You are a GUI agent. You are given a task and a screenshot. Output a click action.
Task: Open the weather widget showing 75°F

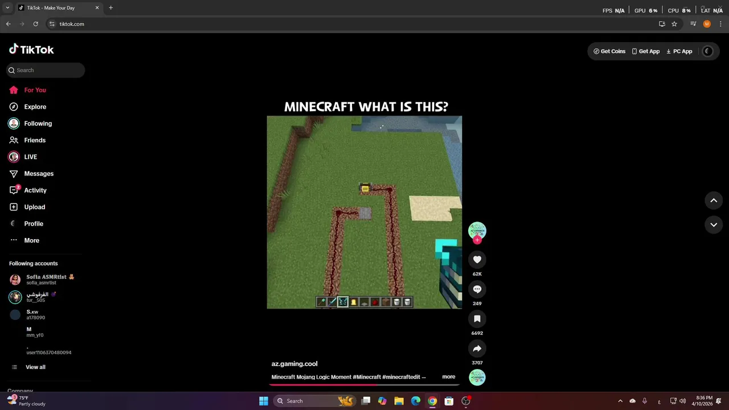pyautogui.click(x=26, y=401)
